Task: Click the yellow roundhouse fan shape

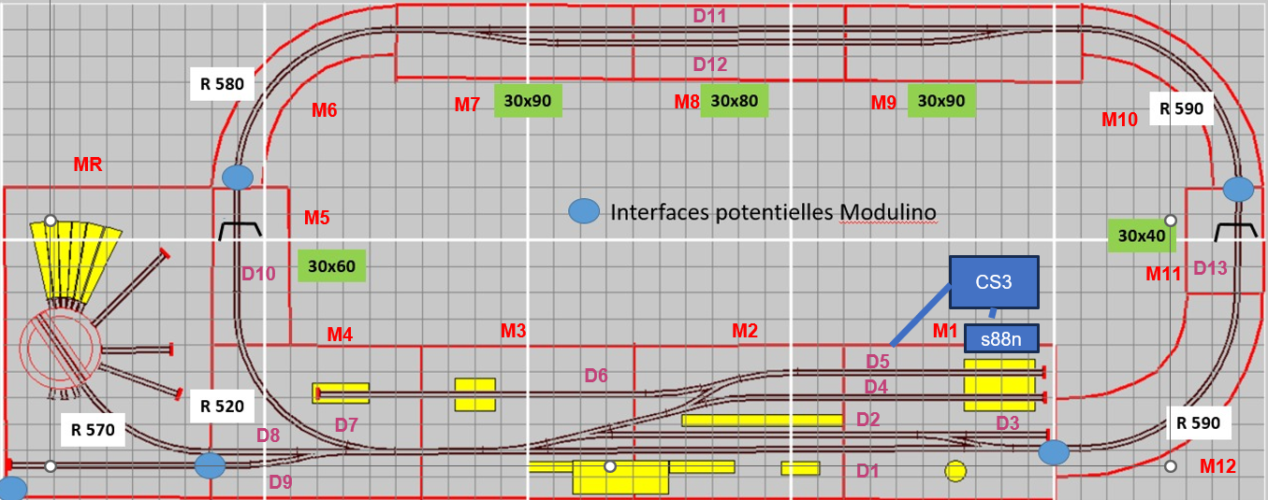Action: (x=77, y=264)
